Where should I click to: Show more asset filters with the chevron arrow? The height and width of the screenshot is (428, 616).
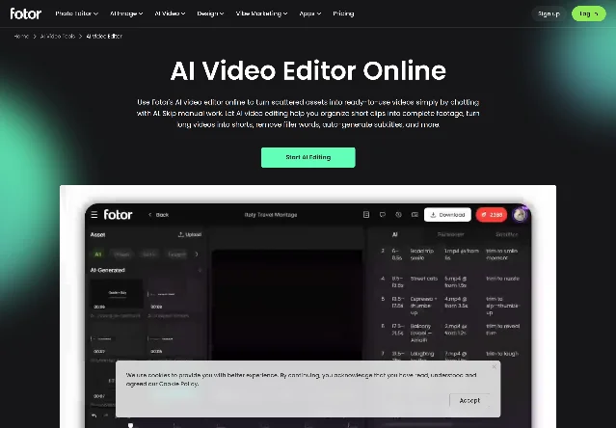tap(197, 254)
